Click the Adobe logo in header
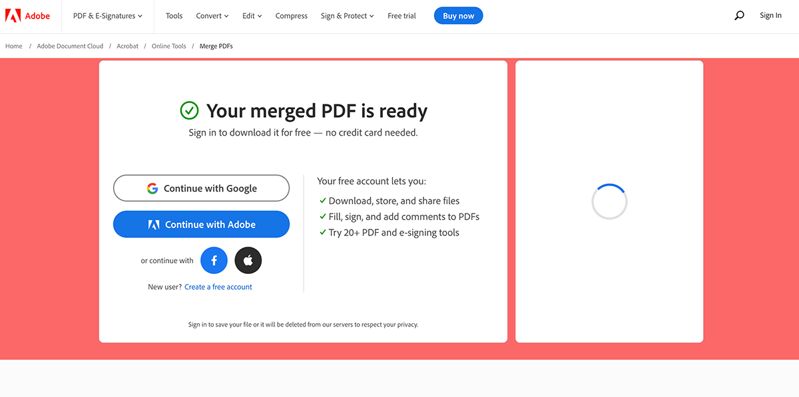This screenshot has height=397, width=799. 28,16
